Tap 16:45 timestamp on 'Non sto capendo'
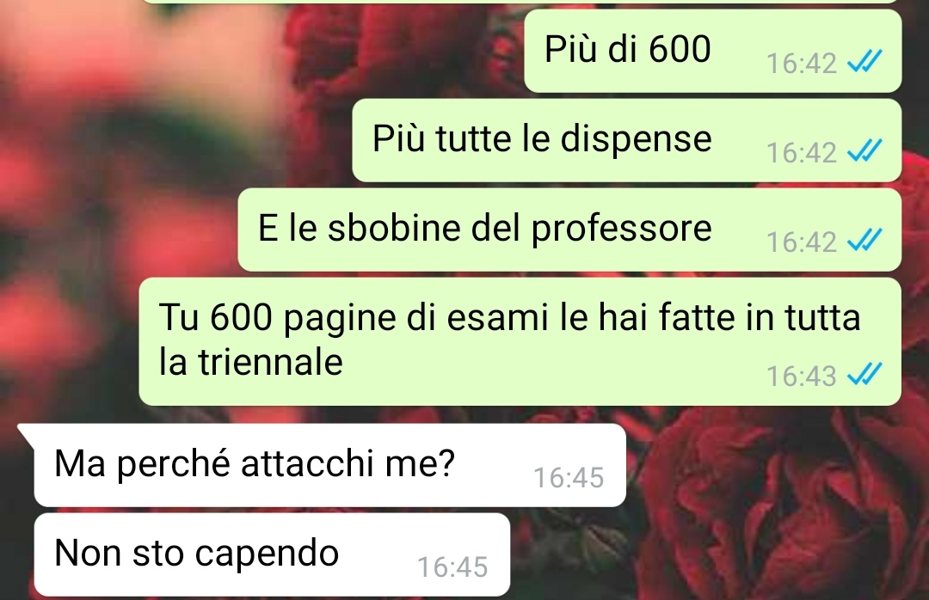The width and height of the screenshot is (929, 600). pos(452,567)
